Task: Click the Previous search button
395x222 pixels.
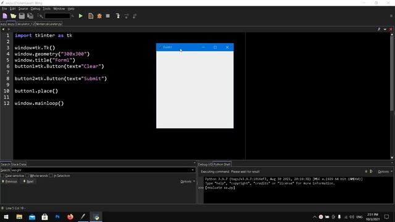Action: pyautogui.click(x=9, y=181)
